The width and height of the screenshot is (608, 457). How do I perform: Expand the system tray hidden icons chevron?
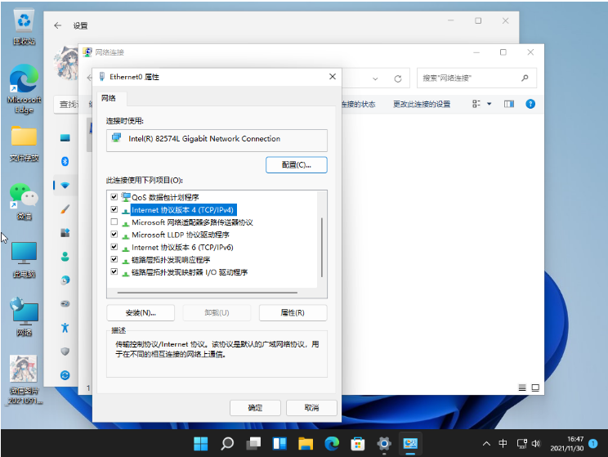click(x=485, y=444)
